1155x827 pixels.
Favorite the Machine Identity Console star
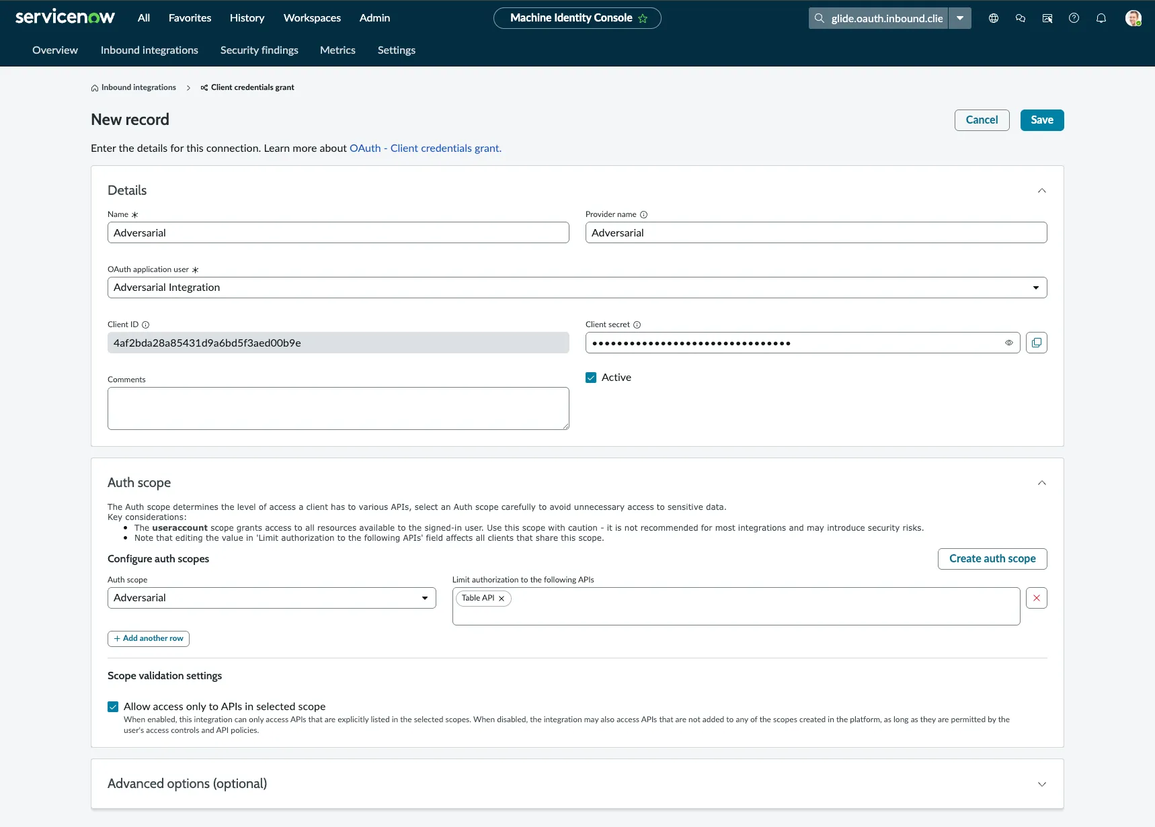[x=643, y=19]
